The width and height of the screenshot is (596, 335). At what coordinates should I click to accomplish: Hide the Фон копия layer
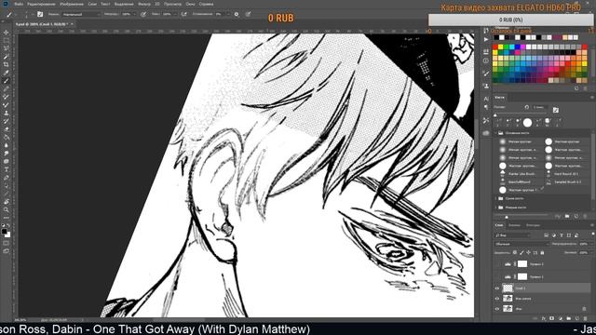497,299
